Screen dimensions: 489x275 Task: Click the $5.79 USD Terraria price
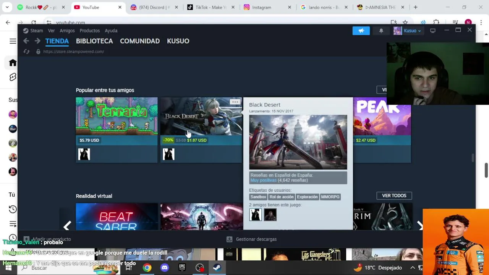(x=89, y=140)
